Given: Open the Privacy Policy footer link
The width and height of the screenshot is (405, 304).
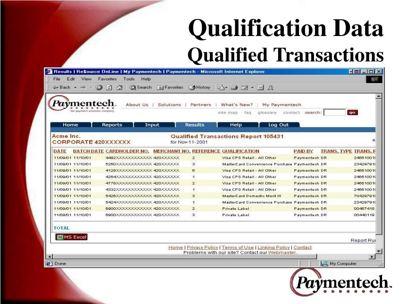Looking at the screenshot, I should click(x=202, y=247).
